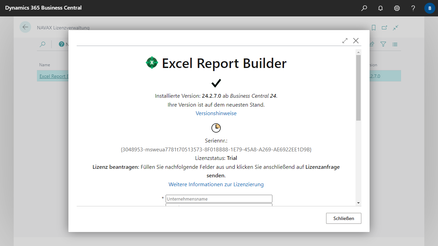Bookmark the NAVAX Lizenzverwaltung page
The width and height of the screenshot is (438, 246).
click(x=374, y=28)
